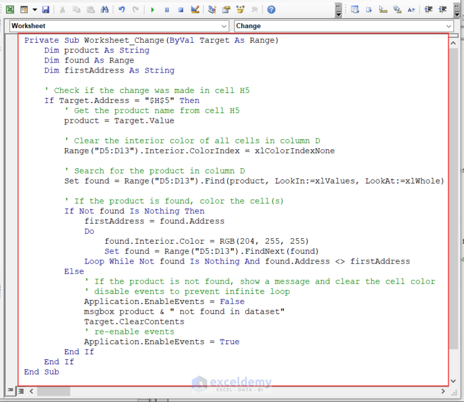This screenshot has width=464, height=402.
Task: Click the 'Set found = Range("D5:D13").Find' line
Action: (254, 181)
